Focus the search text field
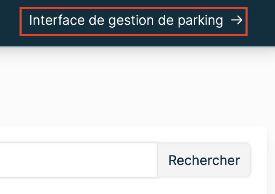 [78, 160]
